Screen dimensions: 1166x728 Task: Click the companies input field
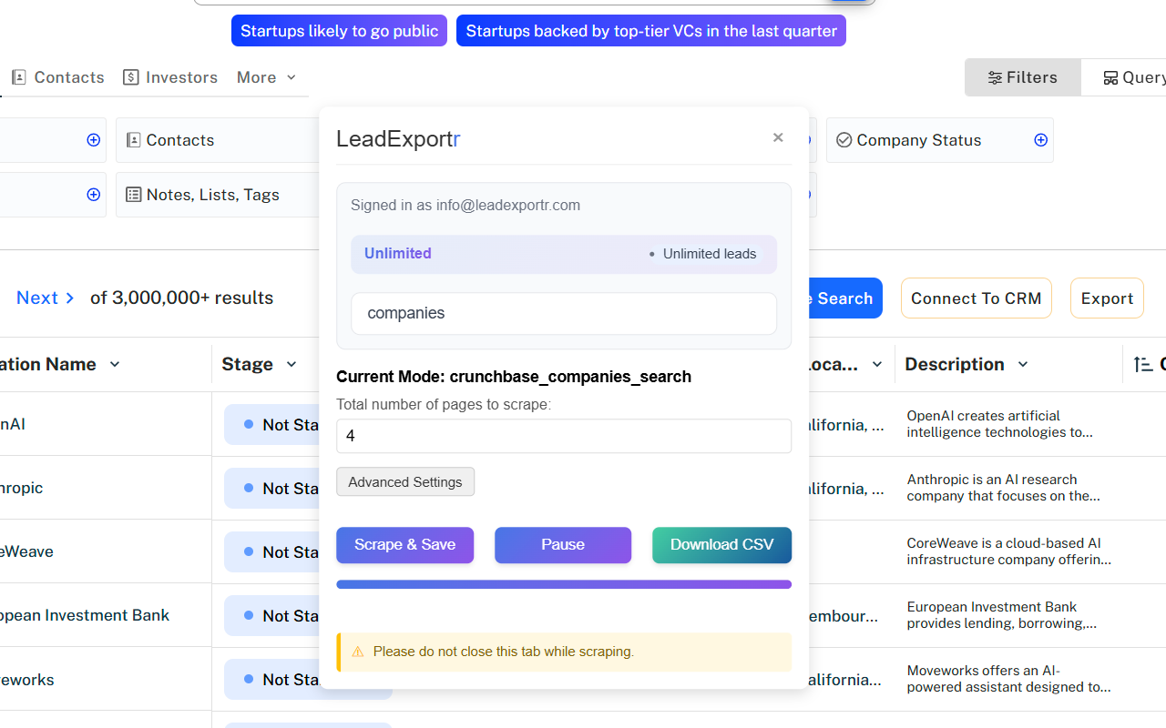tap(564, 313)
